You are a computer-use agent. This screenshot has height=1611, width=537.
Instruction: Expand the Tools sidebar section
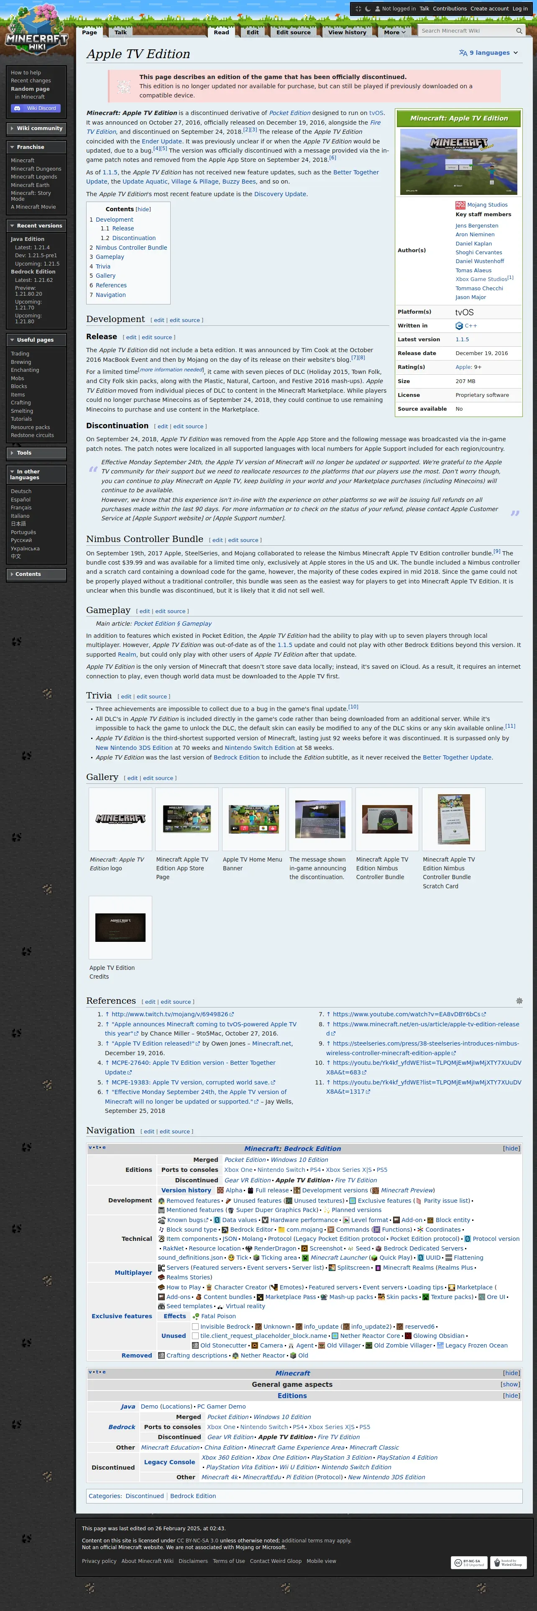[x=36, y=453]
